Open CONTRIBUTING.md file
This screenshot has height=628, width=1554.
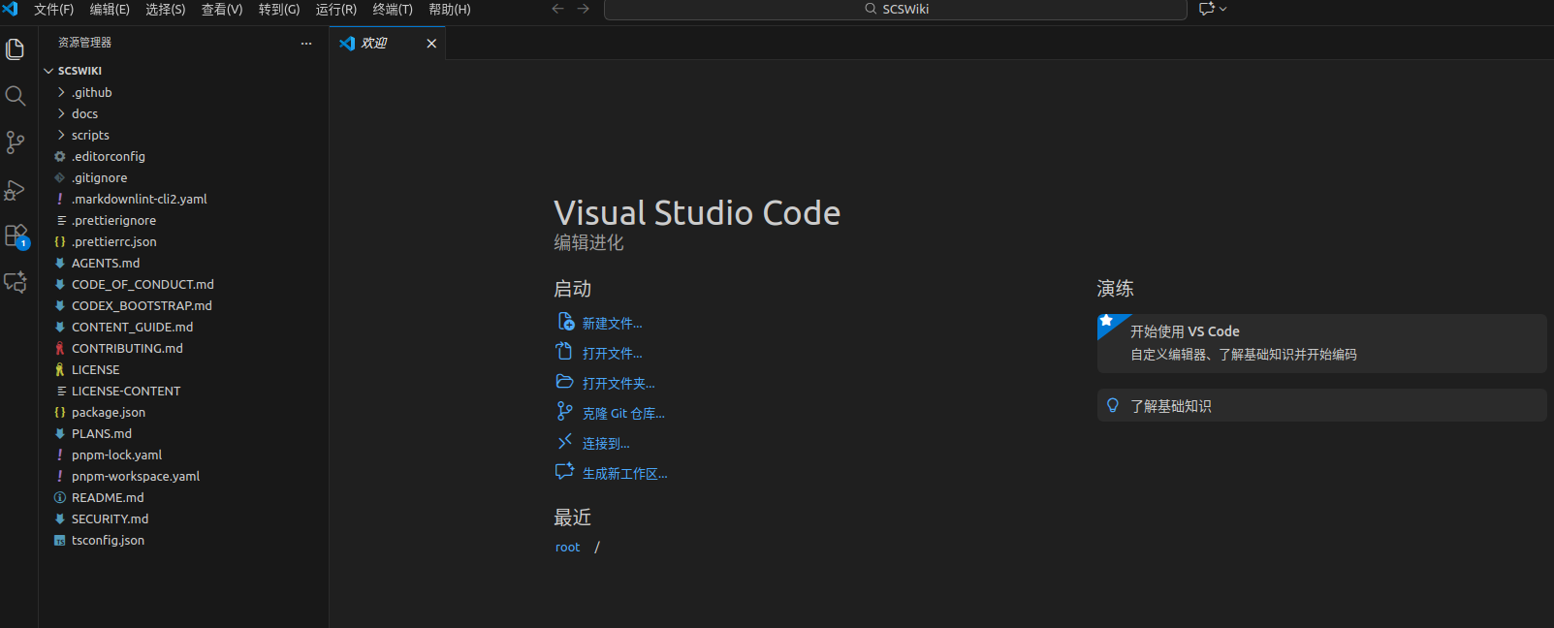183,348
